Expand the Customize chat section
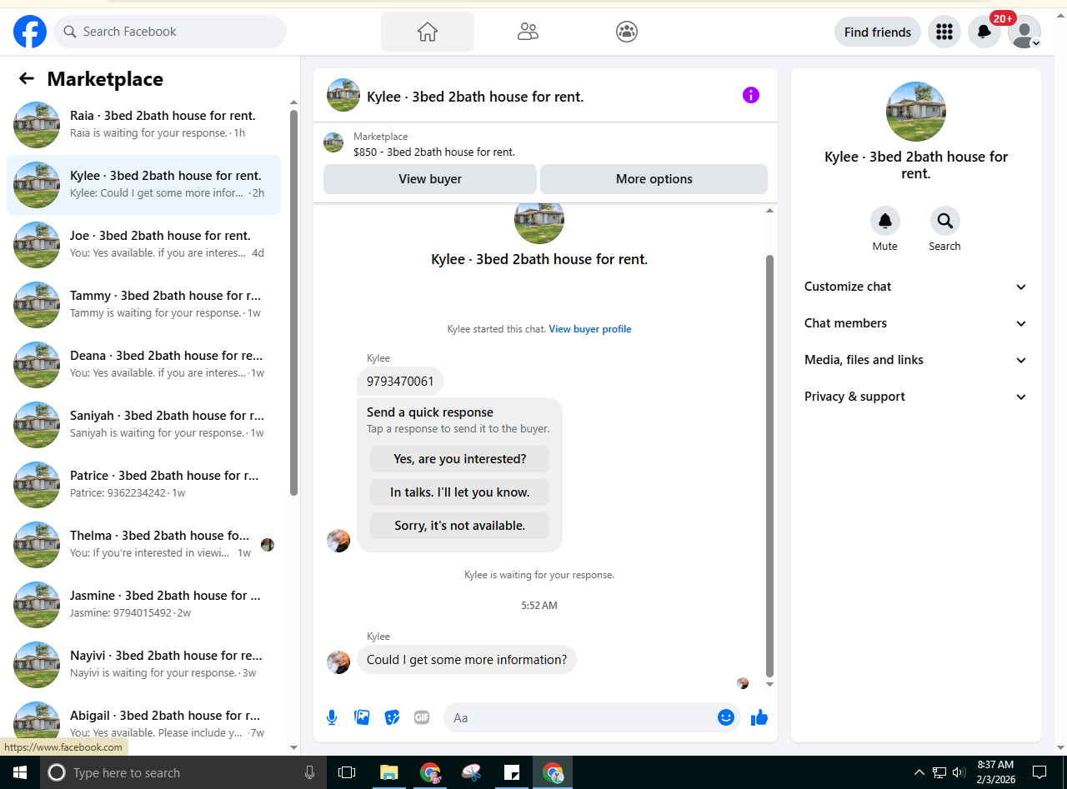1067x789 pixels. point(916,287)
